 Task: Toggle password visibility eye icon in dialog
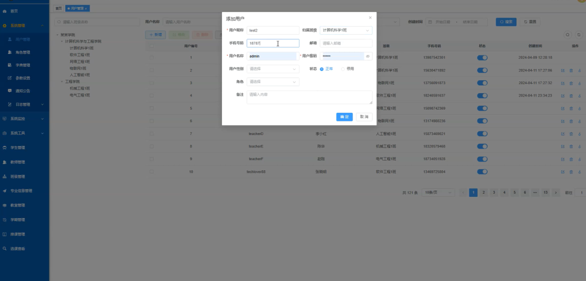tap(368, 56)
